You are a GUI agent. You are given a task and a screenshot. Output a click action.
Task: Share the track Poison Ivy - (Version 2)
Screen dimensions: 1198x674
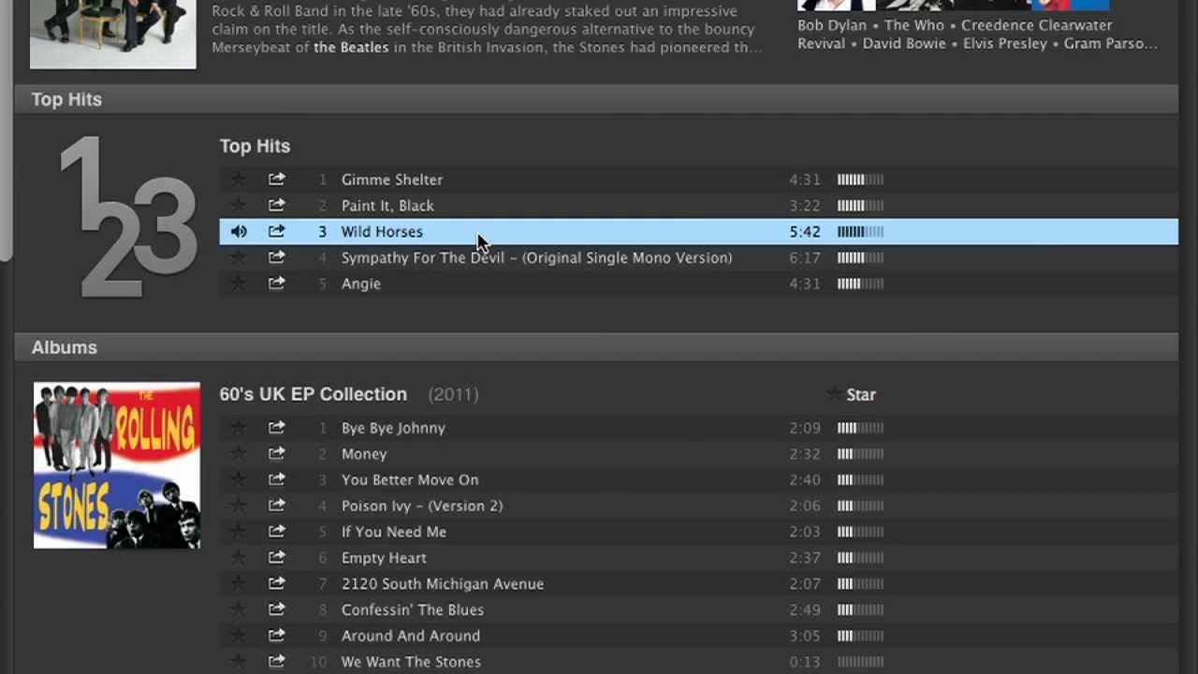[276, 505]
